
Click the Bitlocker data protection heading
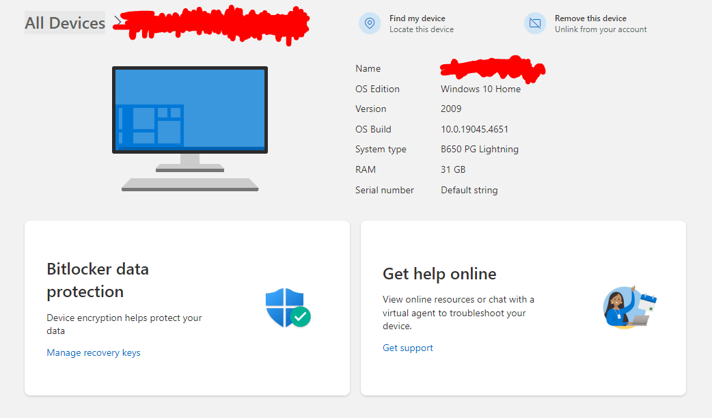click(x=98, y=280)
